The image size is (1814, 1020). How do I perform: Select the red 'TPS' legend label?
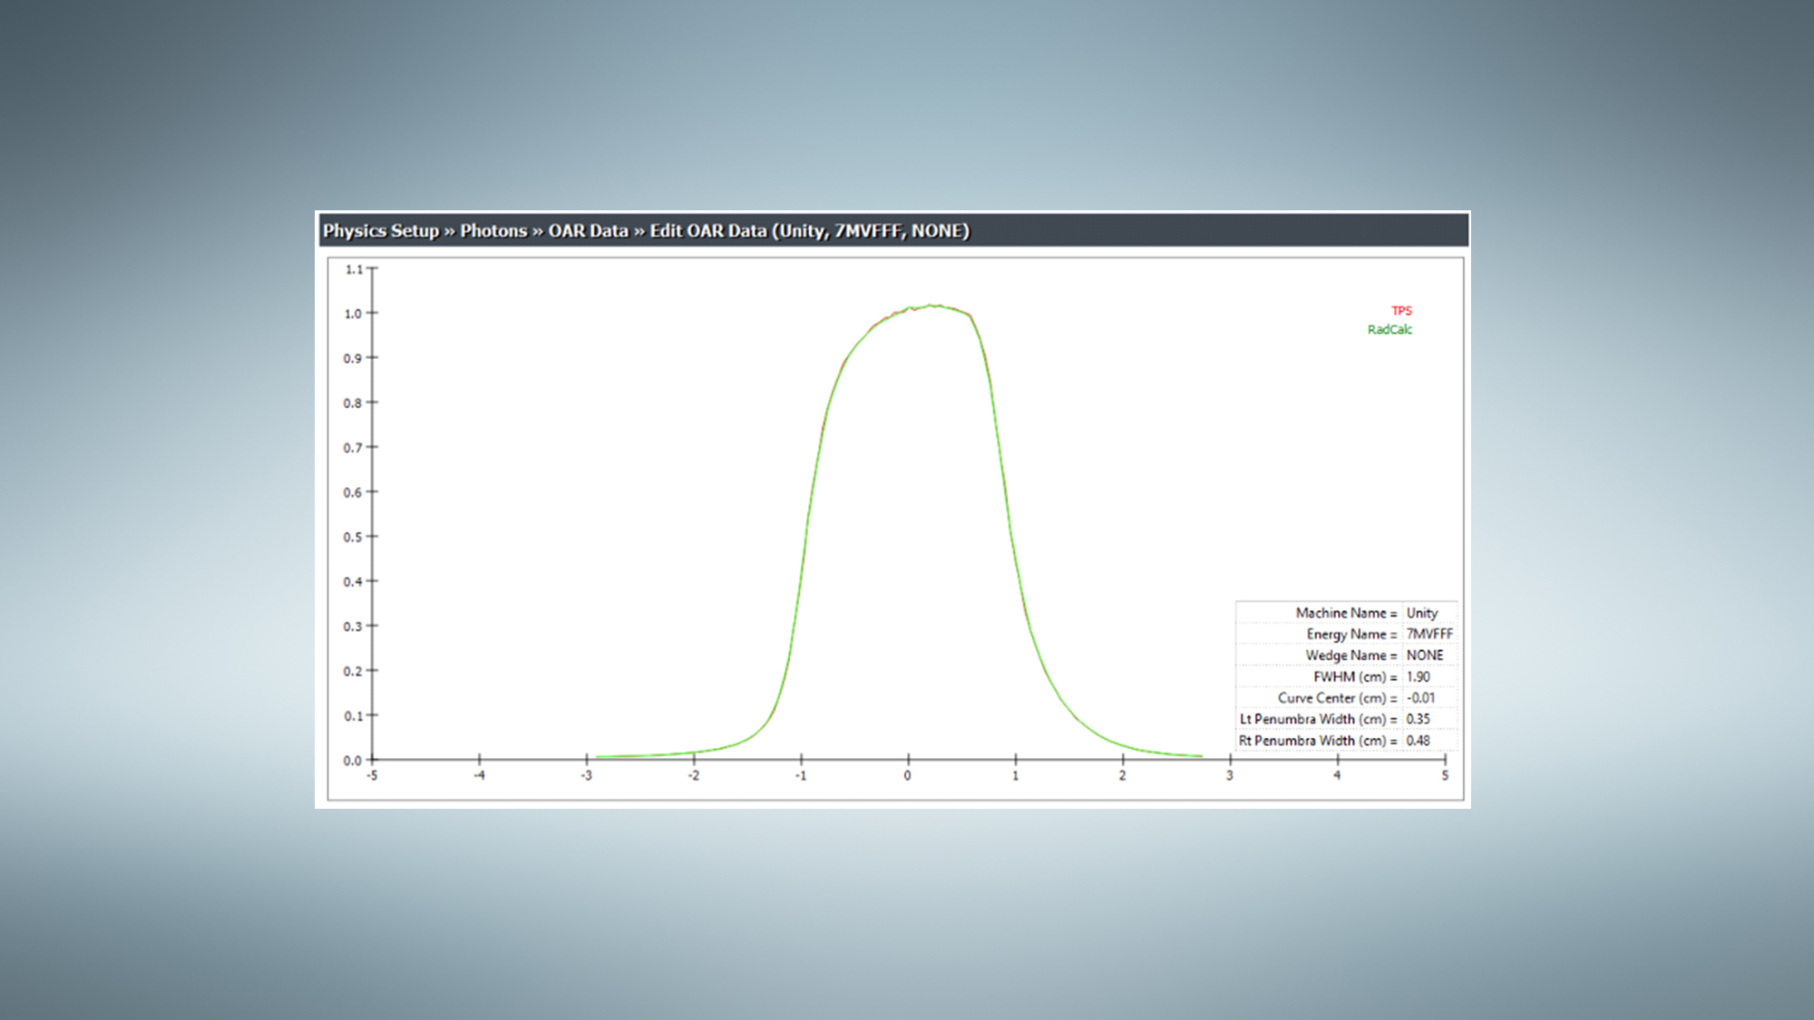click(1401, 311)
